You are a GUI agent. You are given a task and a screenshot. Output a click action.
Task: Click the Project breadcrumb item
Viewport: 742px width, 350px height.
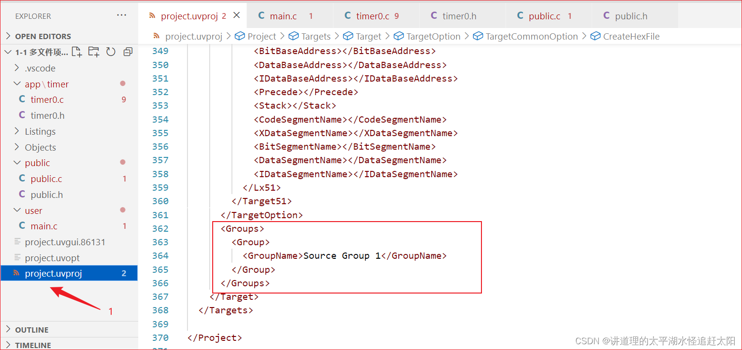(262, 36)
